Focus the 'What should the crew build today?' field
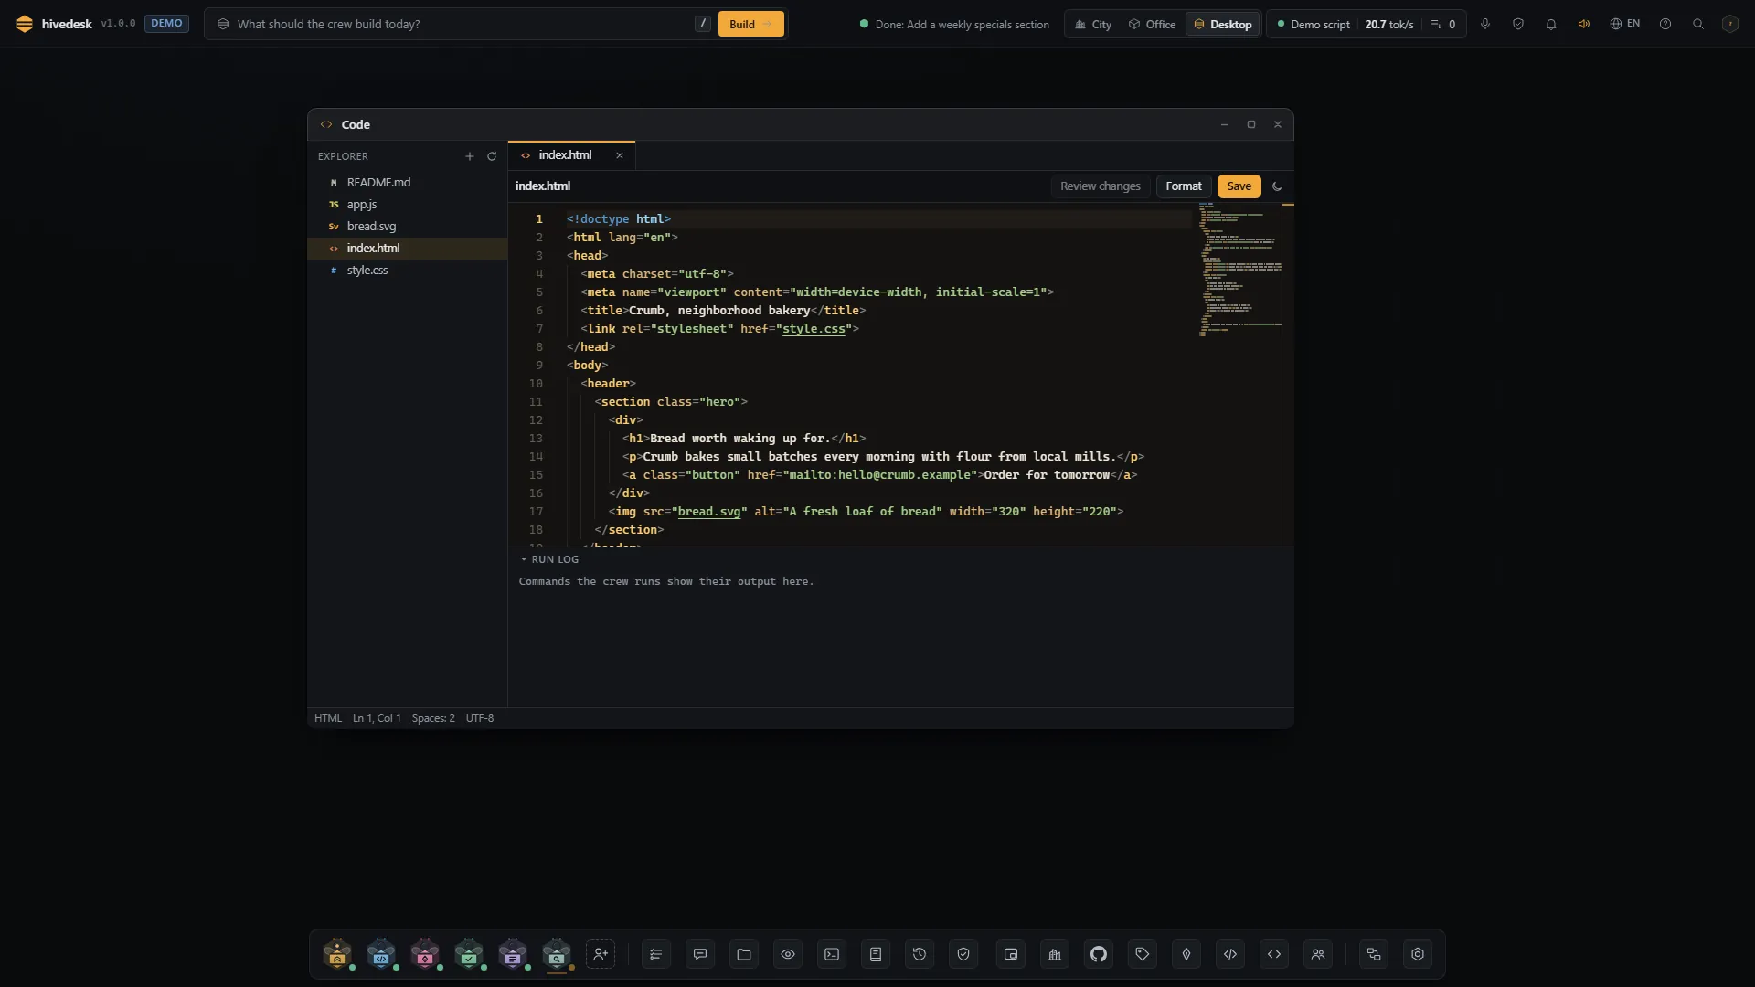Screen dimensions: 1755x987 [x=461, y=25]
